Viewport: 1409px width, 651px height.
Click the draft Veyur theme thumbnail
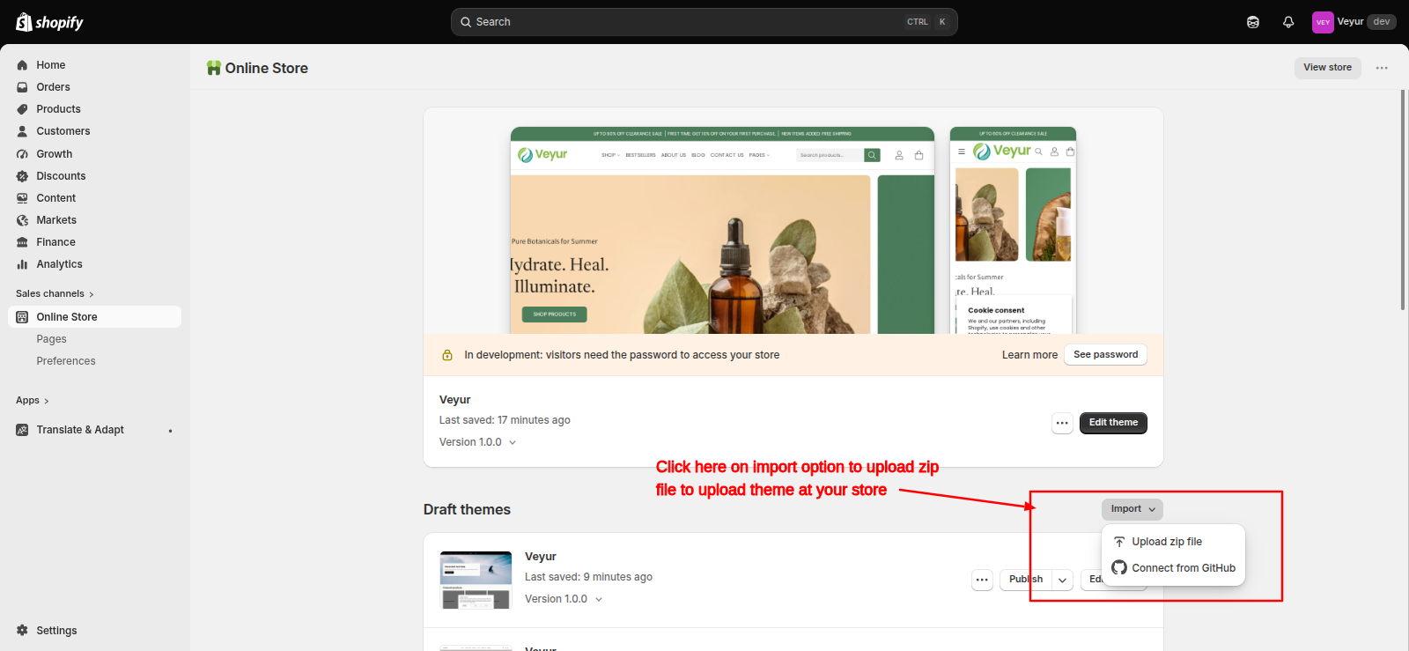(476, 580)
